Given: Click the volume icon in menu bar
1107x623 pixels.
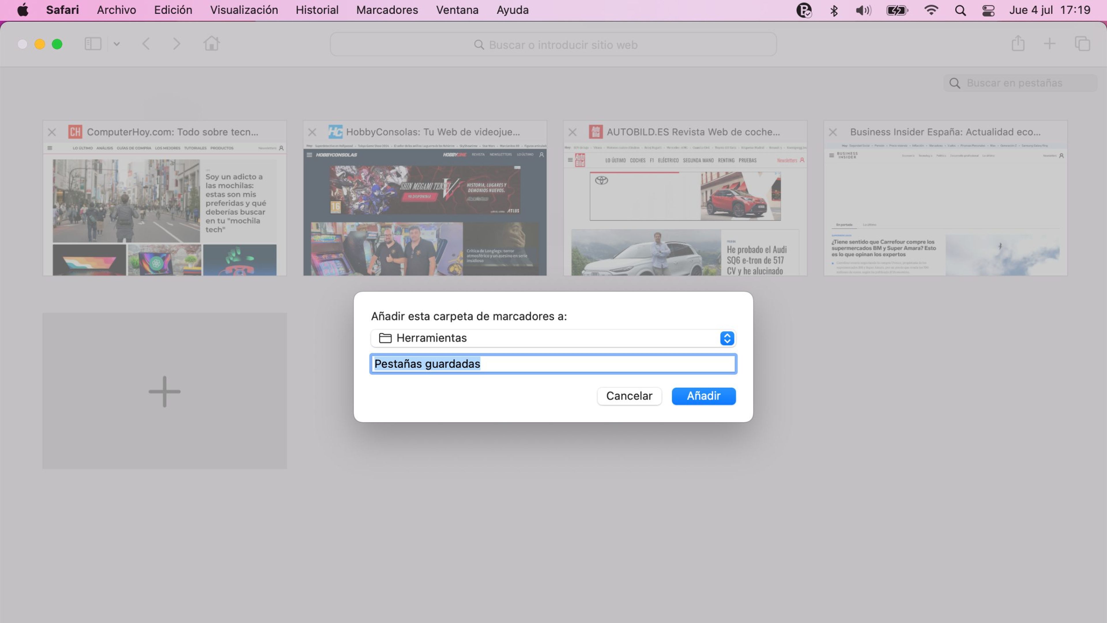Looking at the screenshot, I should (863, 10).
